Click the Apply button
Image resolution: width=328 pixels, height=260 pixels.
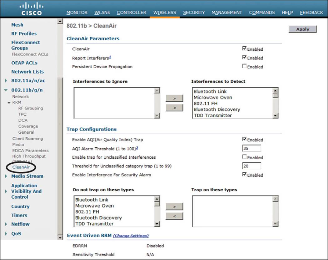pyautogui.click(x=302, y=29)
